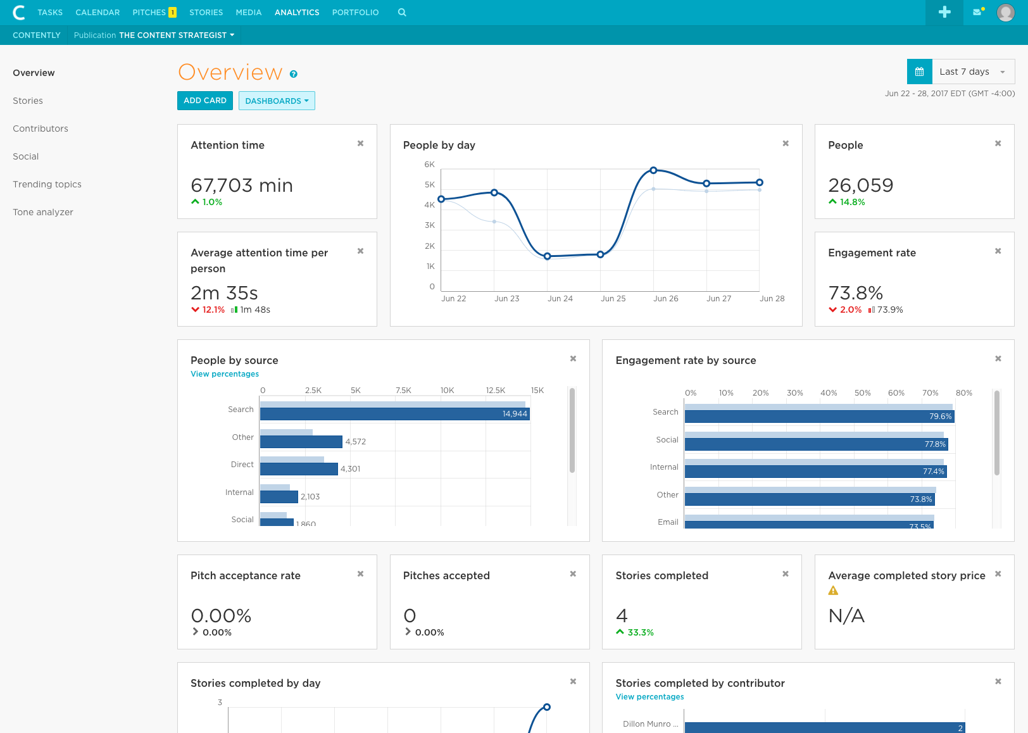This screenshot has height=733, width=1028.
Task: Click the plus create-new icon
Action: coord(944,13)
